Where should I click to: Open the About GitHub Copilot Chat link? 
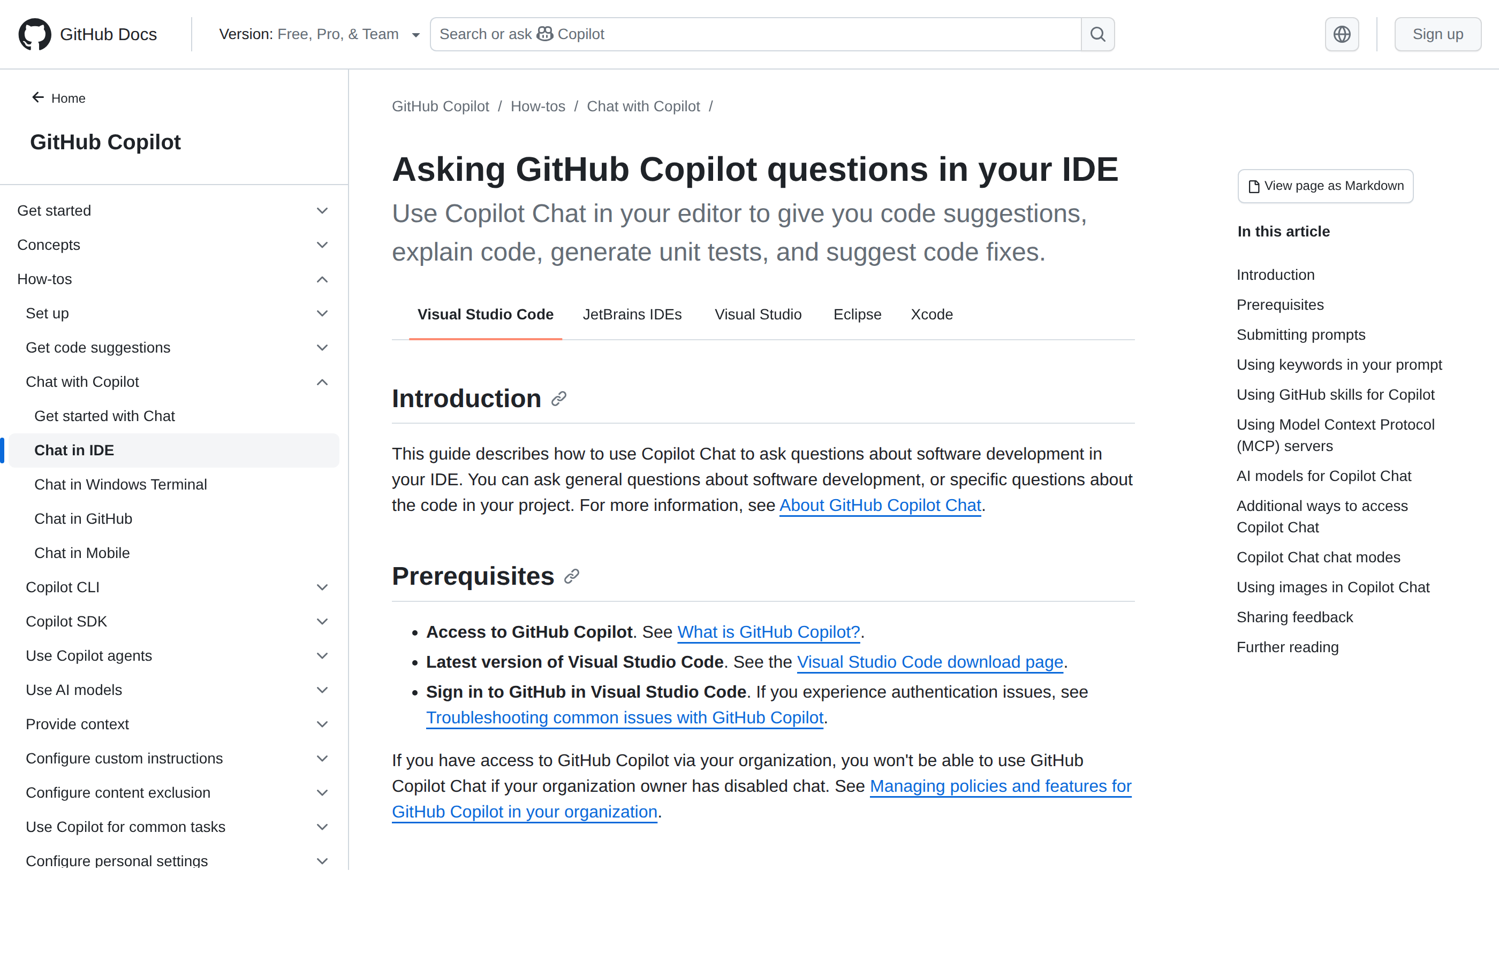(880, 505)
